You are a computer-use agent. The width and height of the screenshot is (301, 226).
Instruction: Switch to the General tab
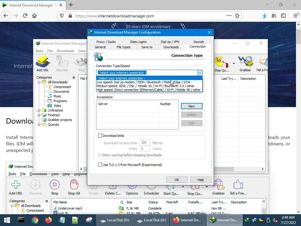coord(100,47)
